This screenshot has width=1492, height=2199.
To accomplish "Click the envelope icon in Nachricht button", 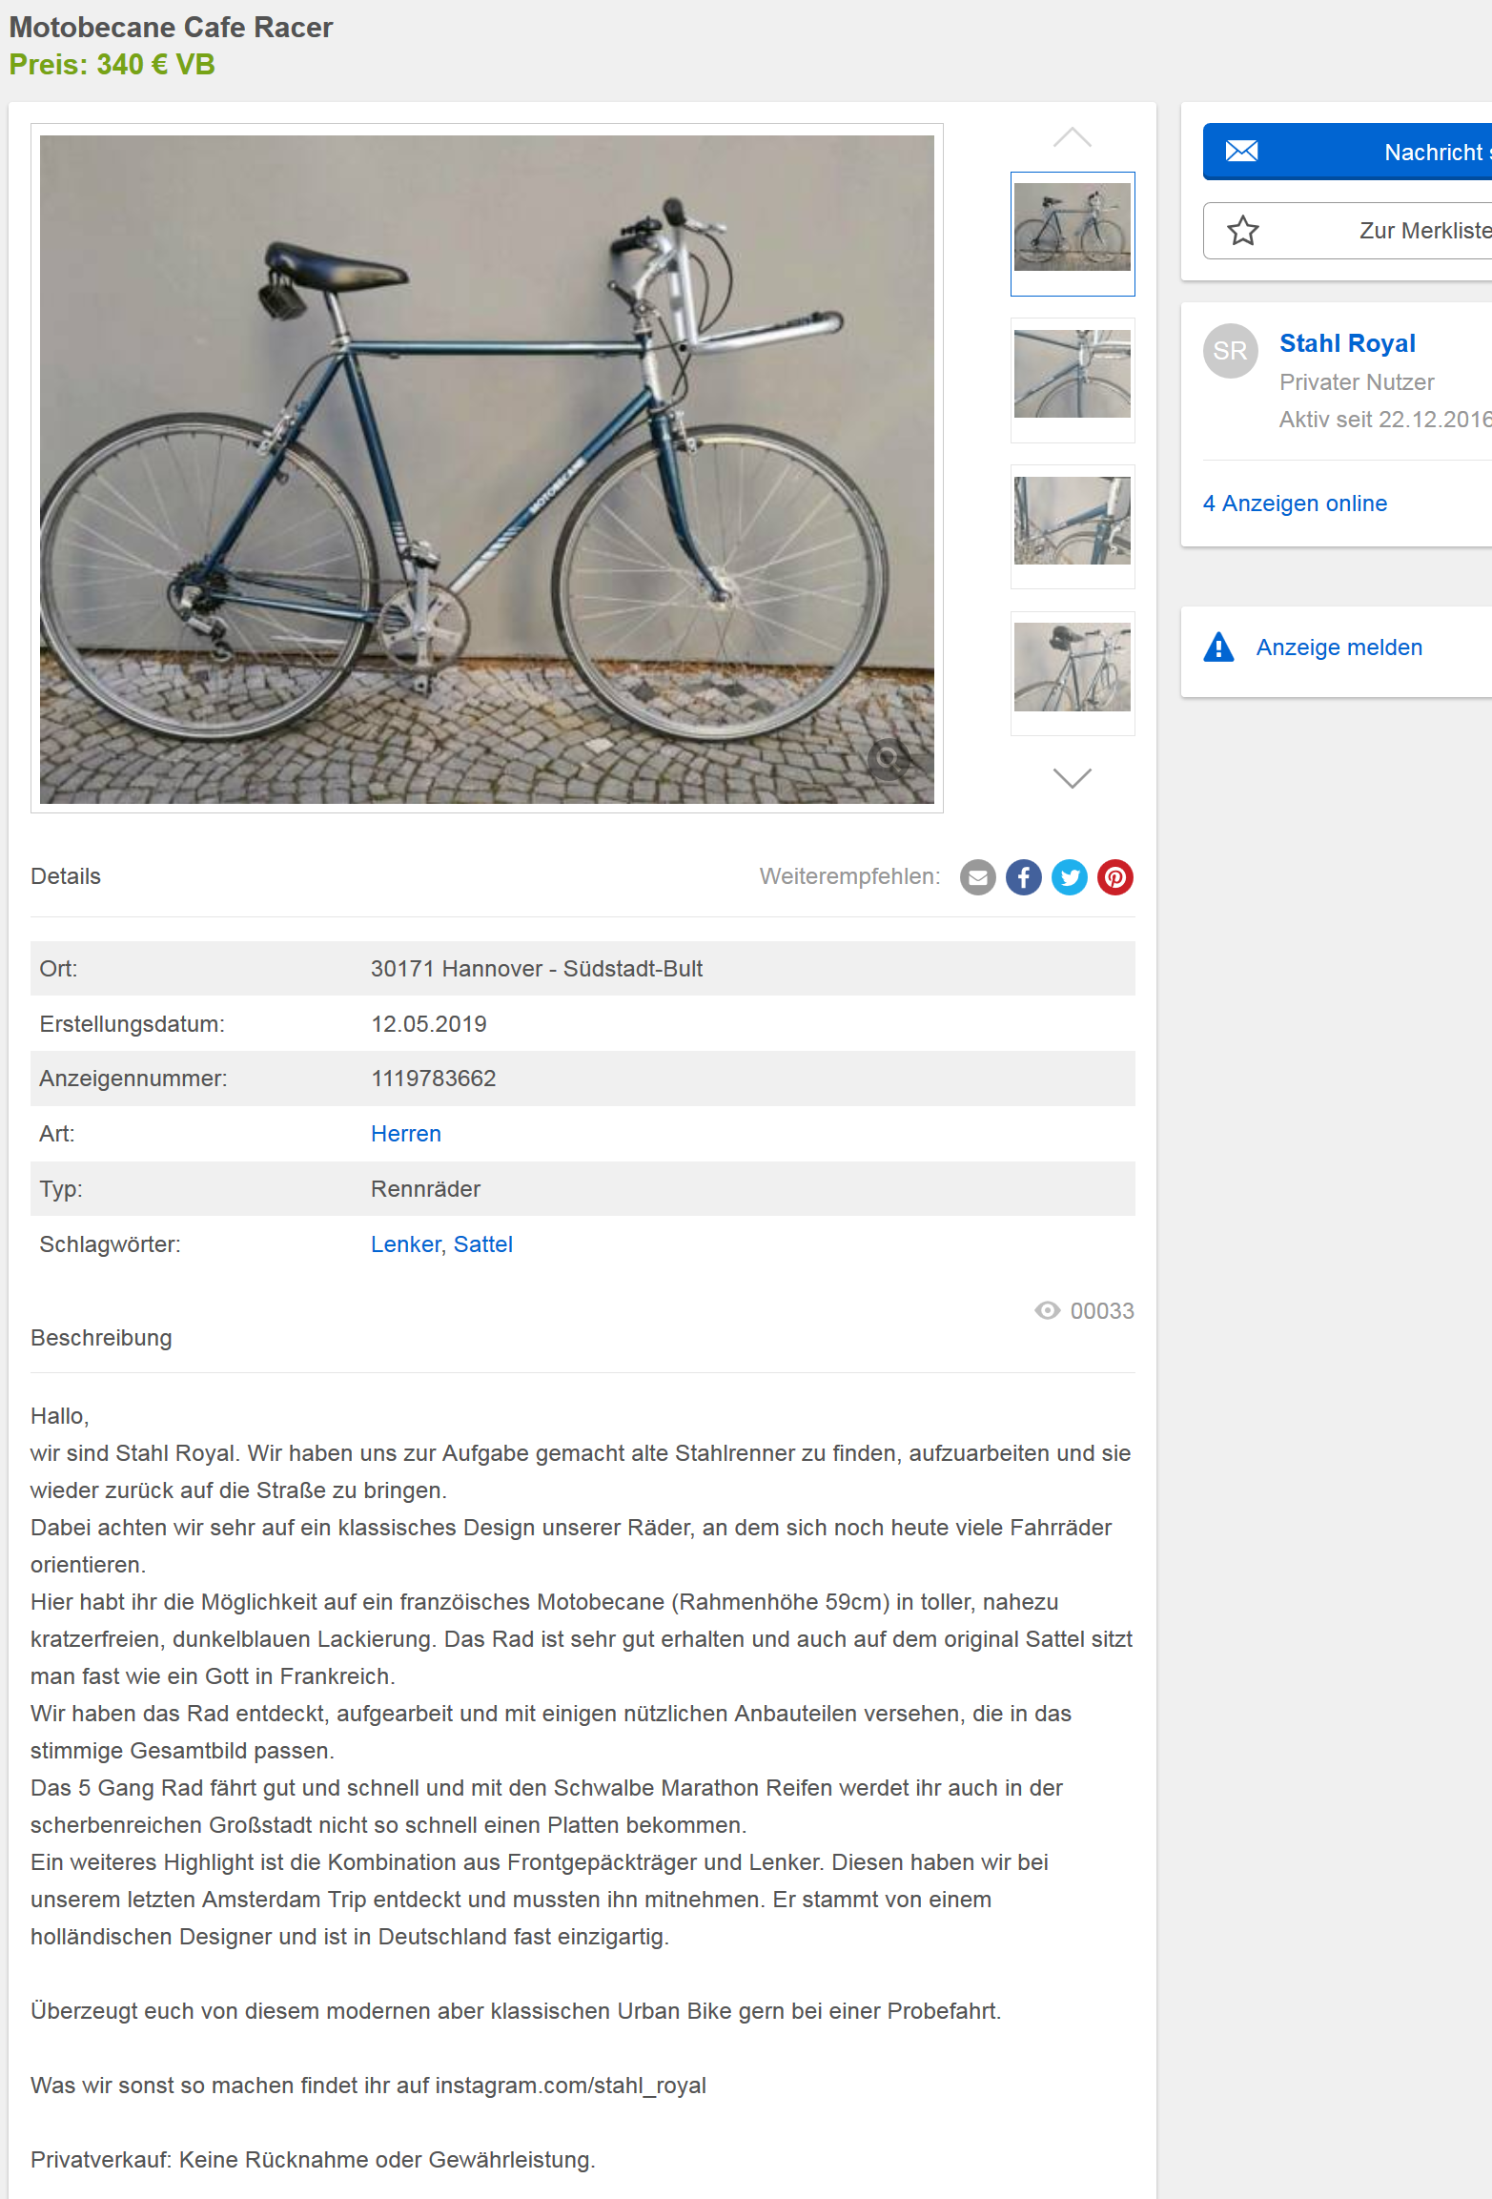I will [x=1241, y=151].
